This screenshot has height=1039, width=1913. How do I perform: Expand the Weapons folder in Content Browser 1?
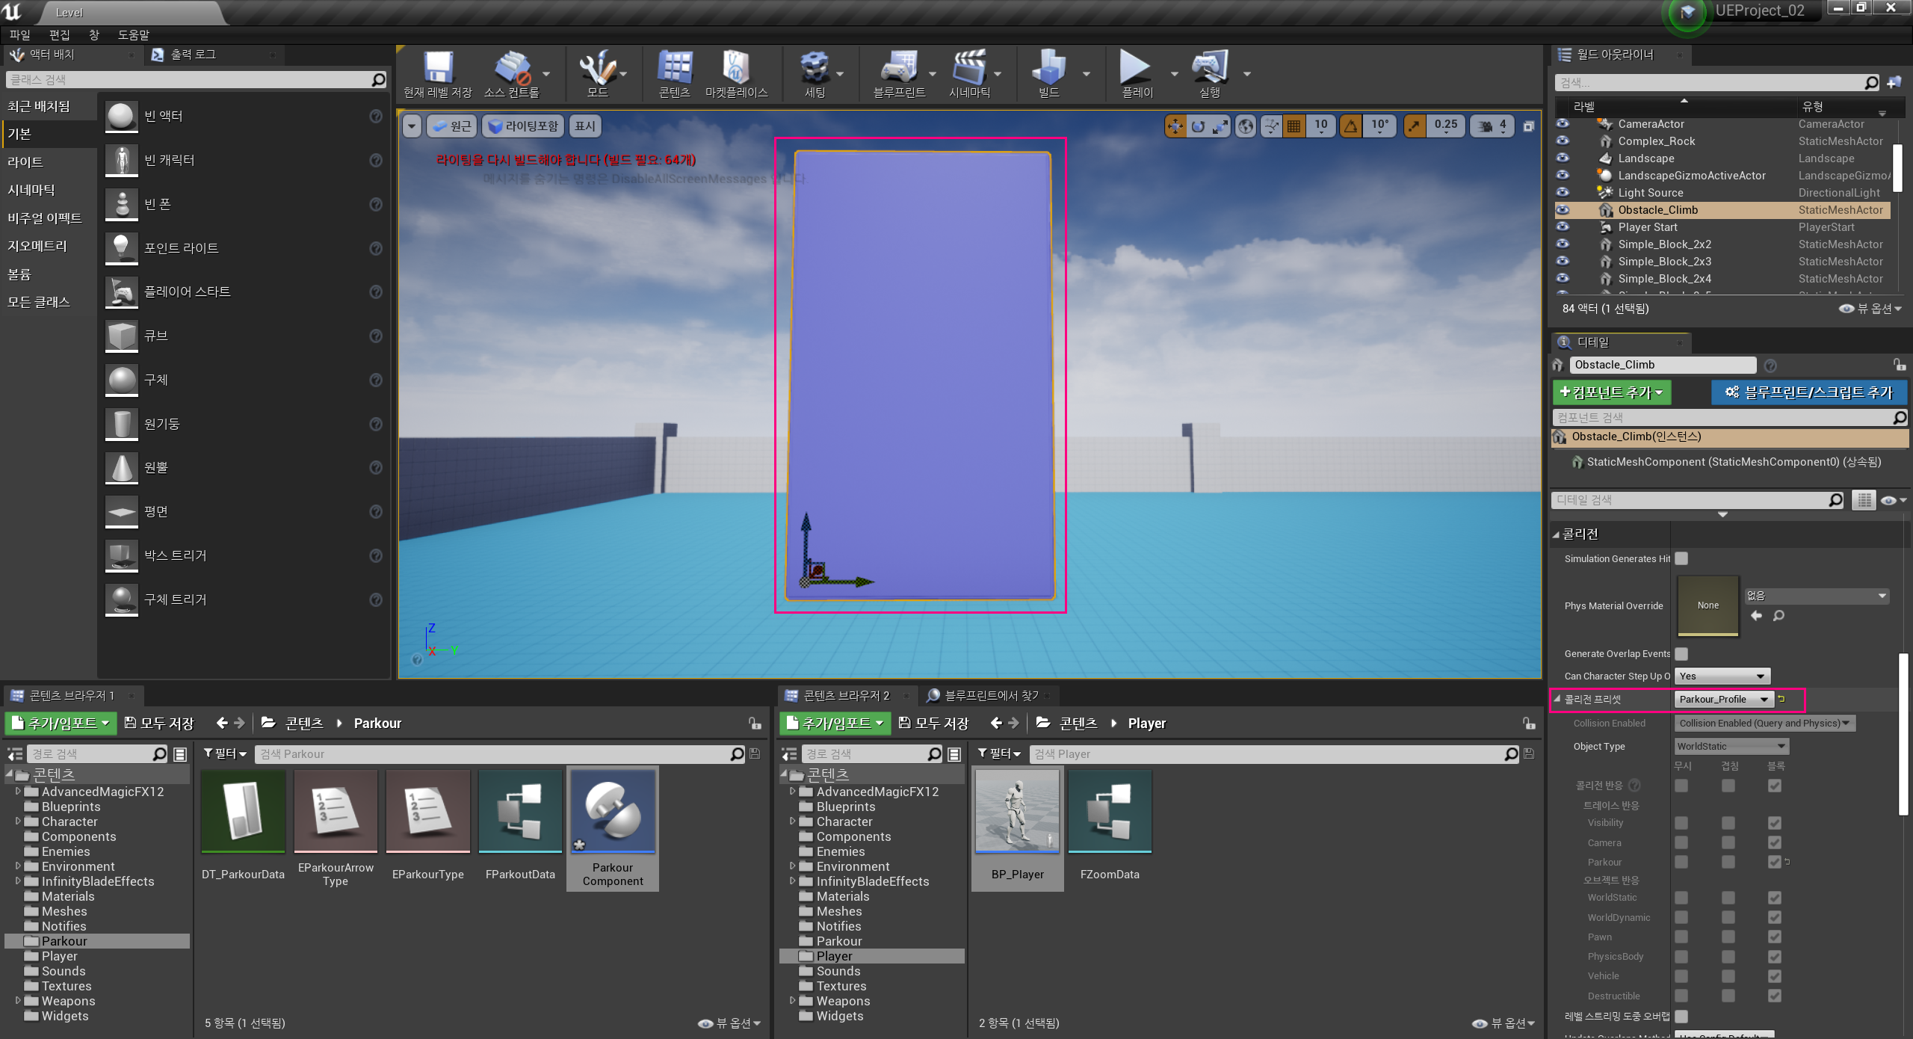click(x=18, y=1001)
